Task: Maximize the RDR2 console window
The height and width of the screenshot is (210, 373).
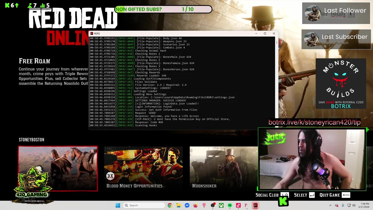Action: click(265, 34)
